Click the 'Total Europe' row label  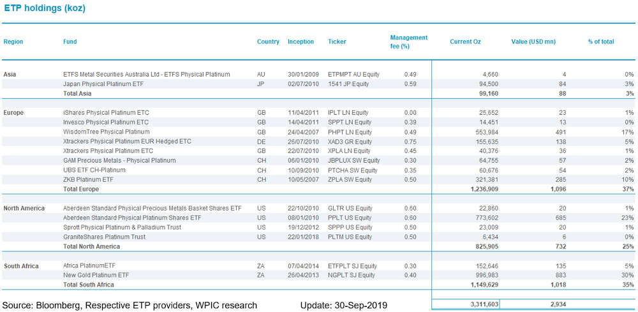[x=81, y=189]
